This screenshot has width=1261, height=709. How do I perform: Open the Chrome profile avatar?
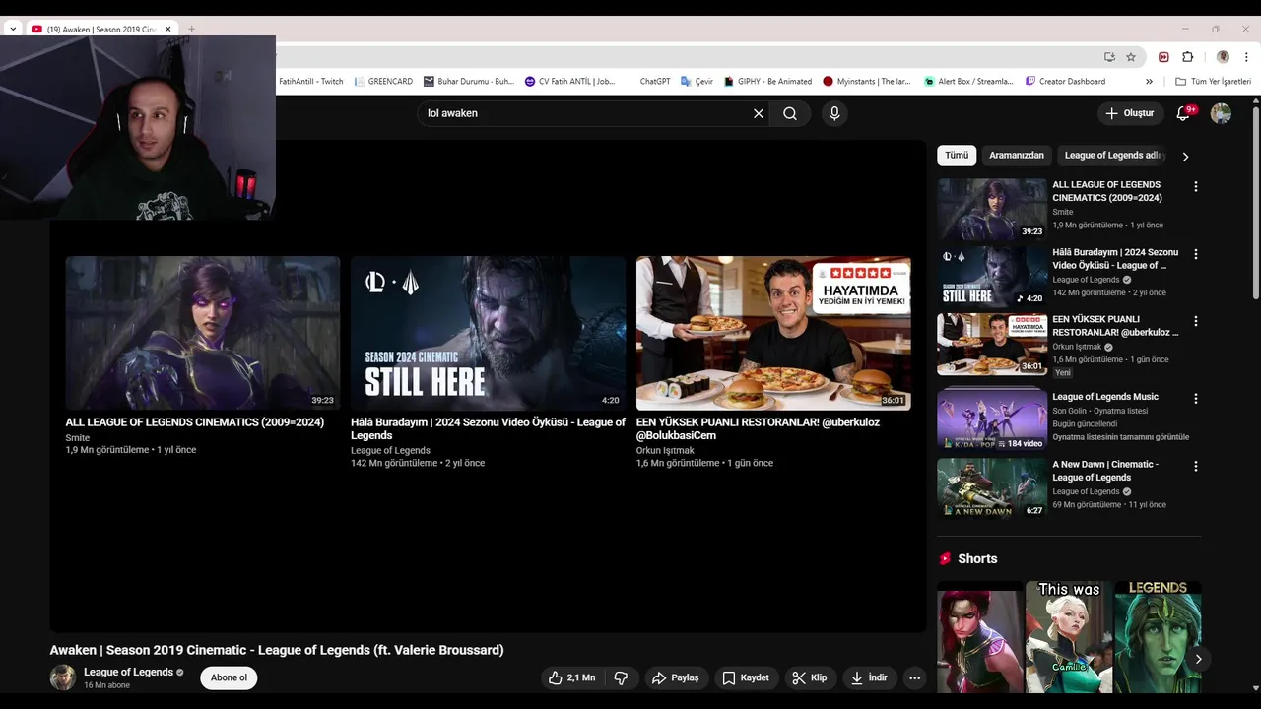pyautogui.click(x=1223, y=57)
